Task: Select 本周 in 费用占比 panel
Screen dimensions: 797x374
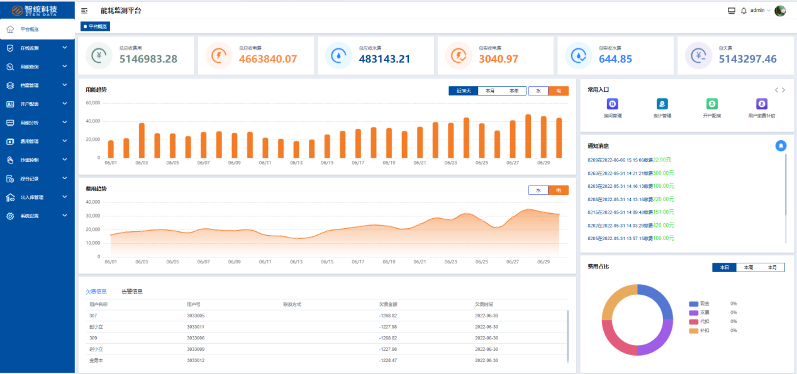Action: pos(748,267)
